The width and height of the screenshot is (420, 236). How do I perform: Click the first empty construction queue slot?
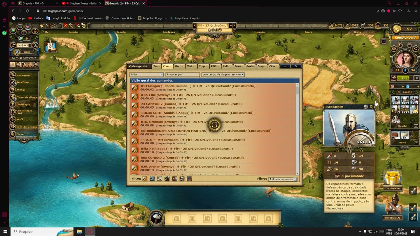point(177,218)
